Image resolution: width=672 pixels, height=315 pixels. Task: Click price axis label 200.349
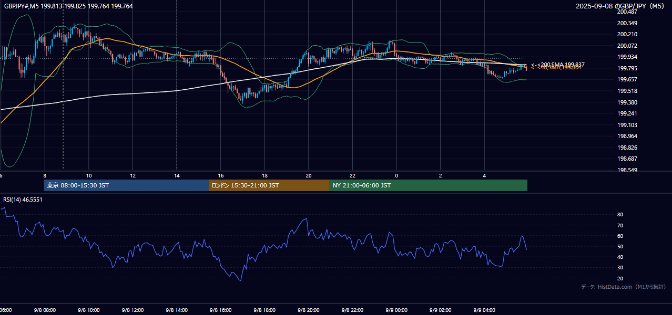[627, 23]
